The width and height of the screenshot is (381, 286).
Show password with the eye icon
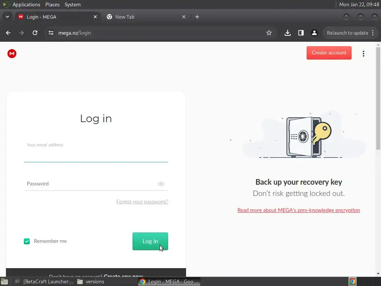point(161,184)
